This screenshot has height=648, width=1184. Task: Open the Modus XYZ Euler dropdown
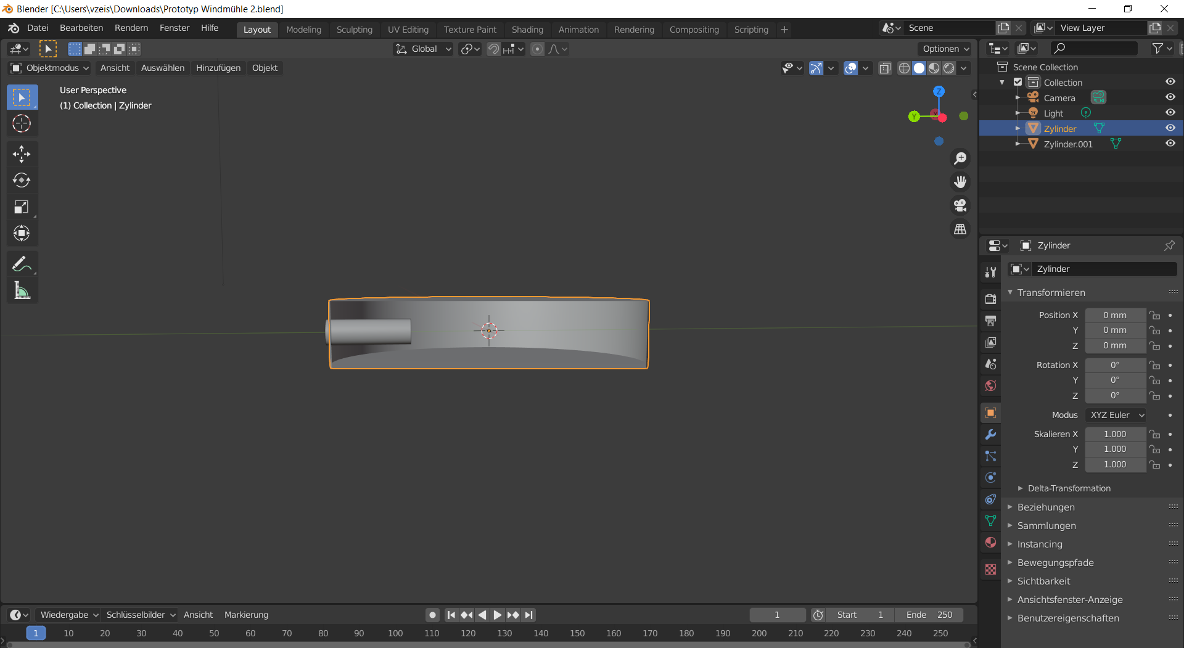[x=1116, y=415]
